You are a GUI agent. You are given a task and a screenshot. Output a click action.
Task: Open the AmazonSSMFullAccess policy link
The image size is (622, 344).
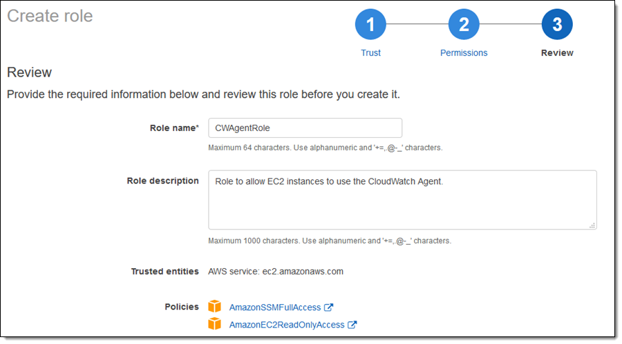(275, 307)
